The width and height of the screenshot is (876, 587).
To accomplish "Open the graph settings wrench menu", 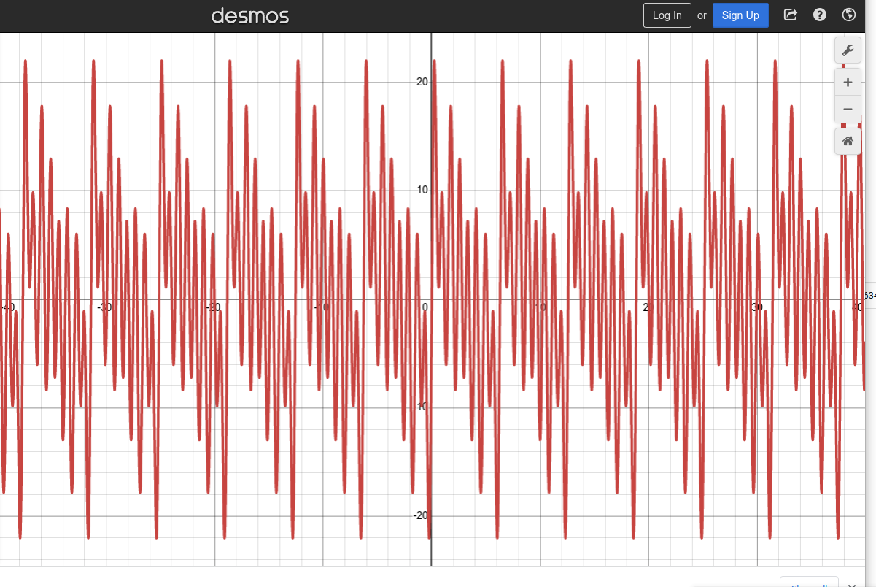I will point(848,50).
